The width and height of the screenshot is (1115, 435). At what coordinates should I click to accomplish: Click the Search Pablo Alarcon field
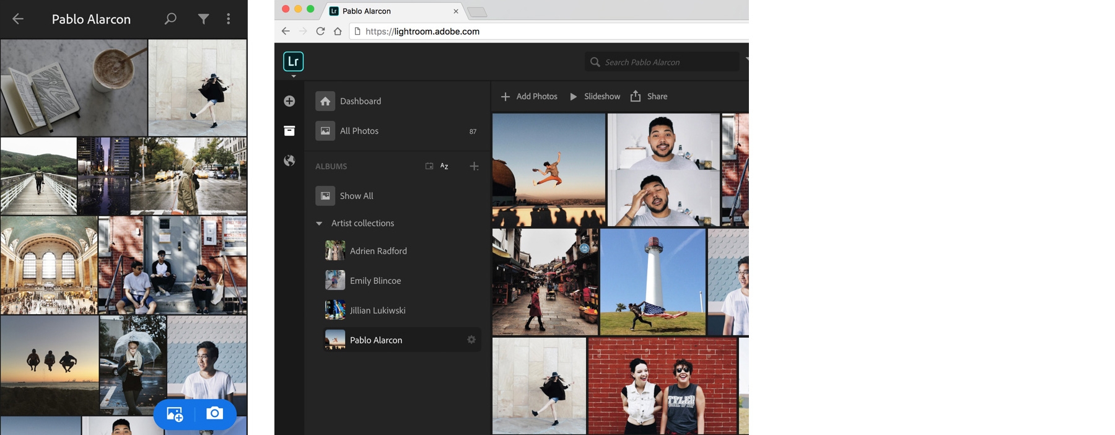(x=662, y=62)
